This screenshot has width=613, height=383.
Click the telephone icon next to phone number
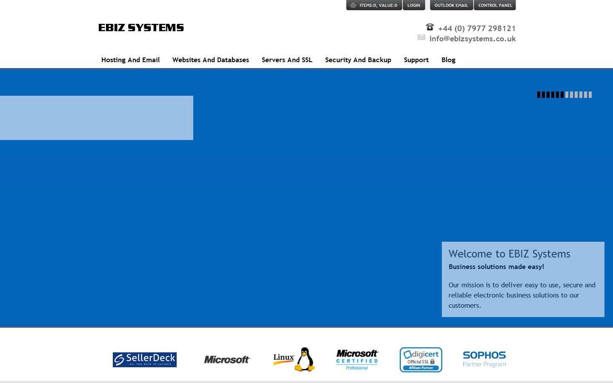coord(429,27)
